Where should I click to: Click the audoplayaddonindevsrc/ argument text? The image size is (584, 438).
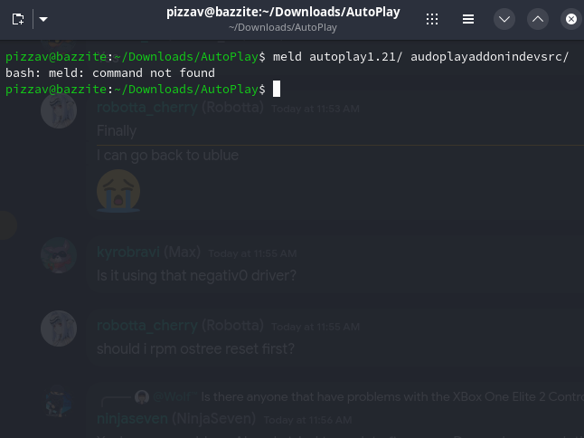489,56
